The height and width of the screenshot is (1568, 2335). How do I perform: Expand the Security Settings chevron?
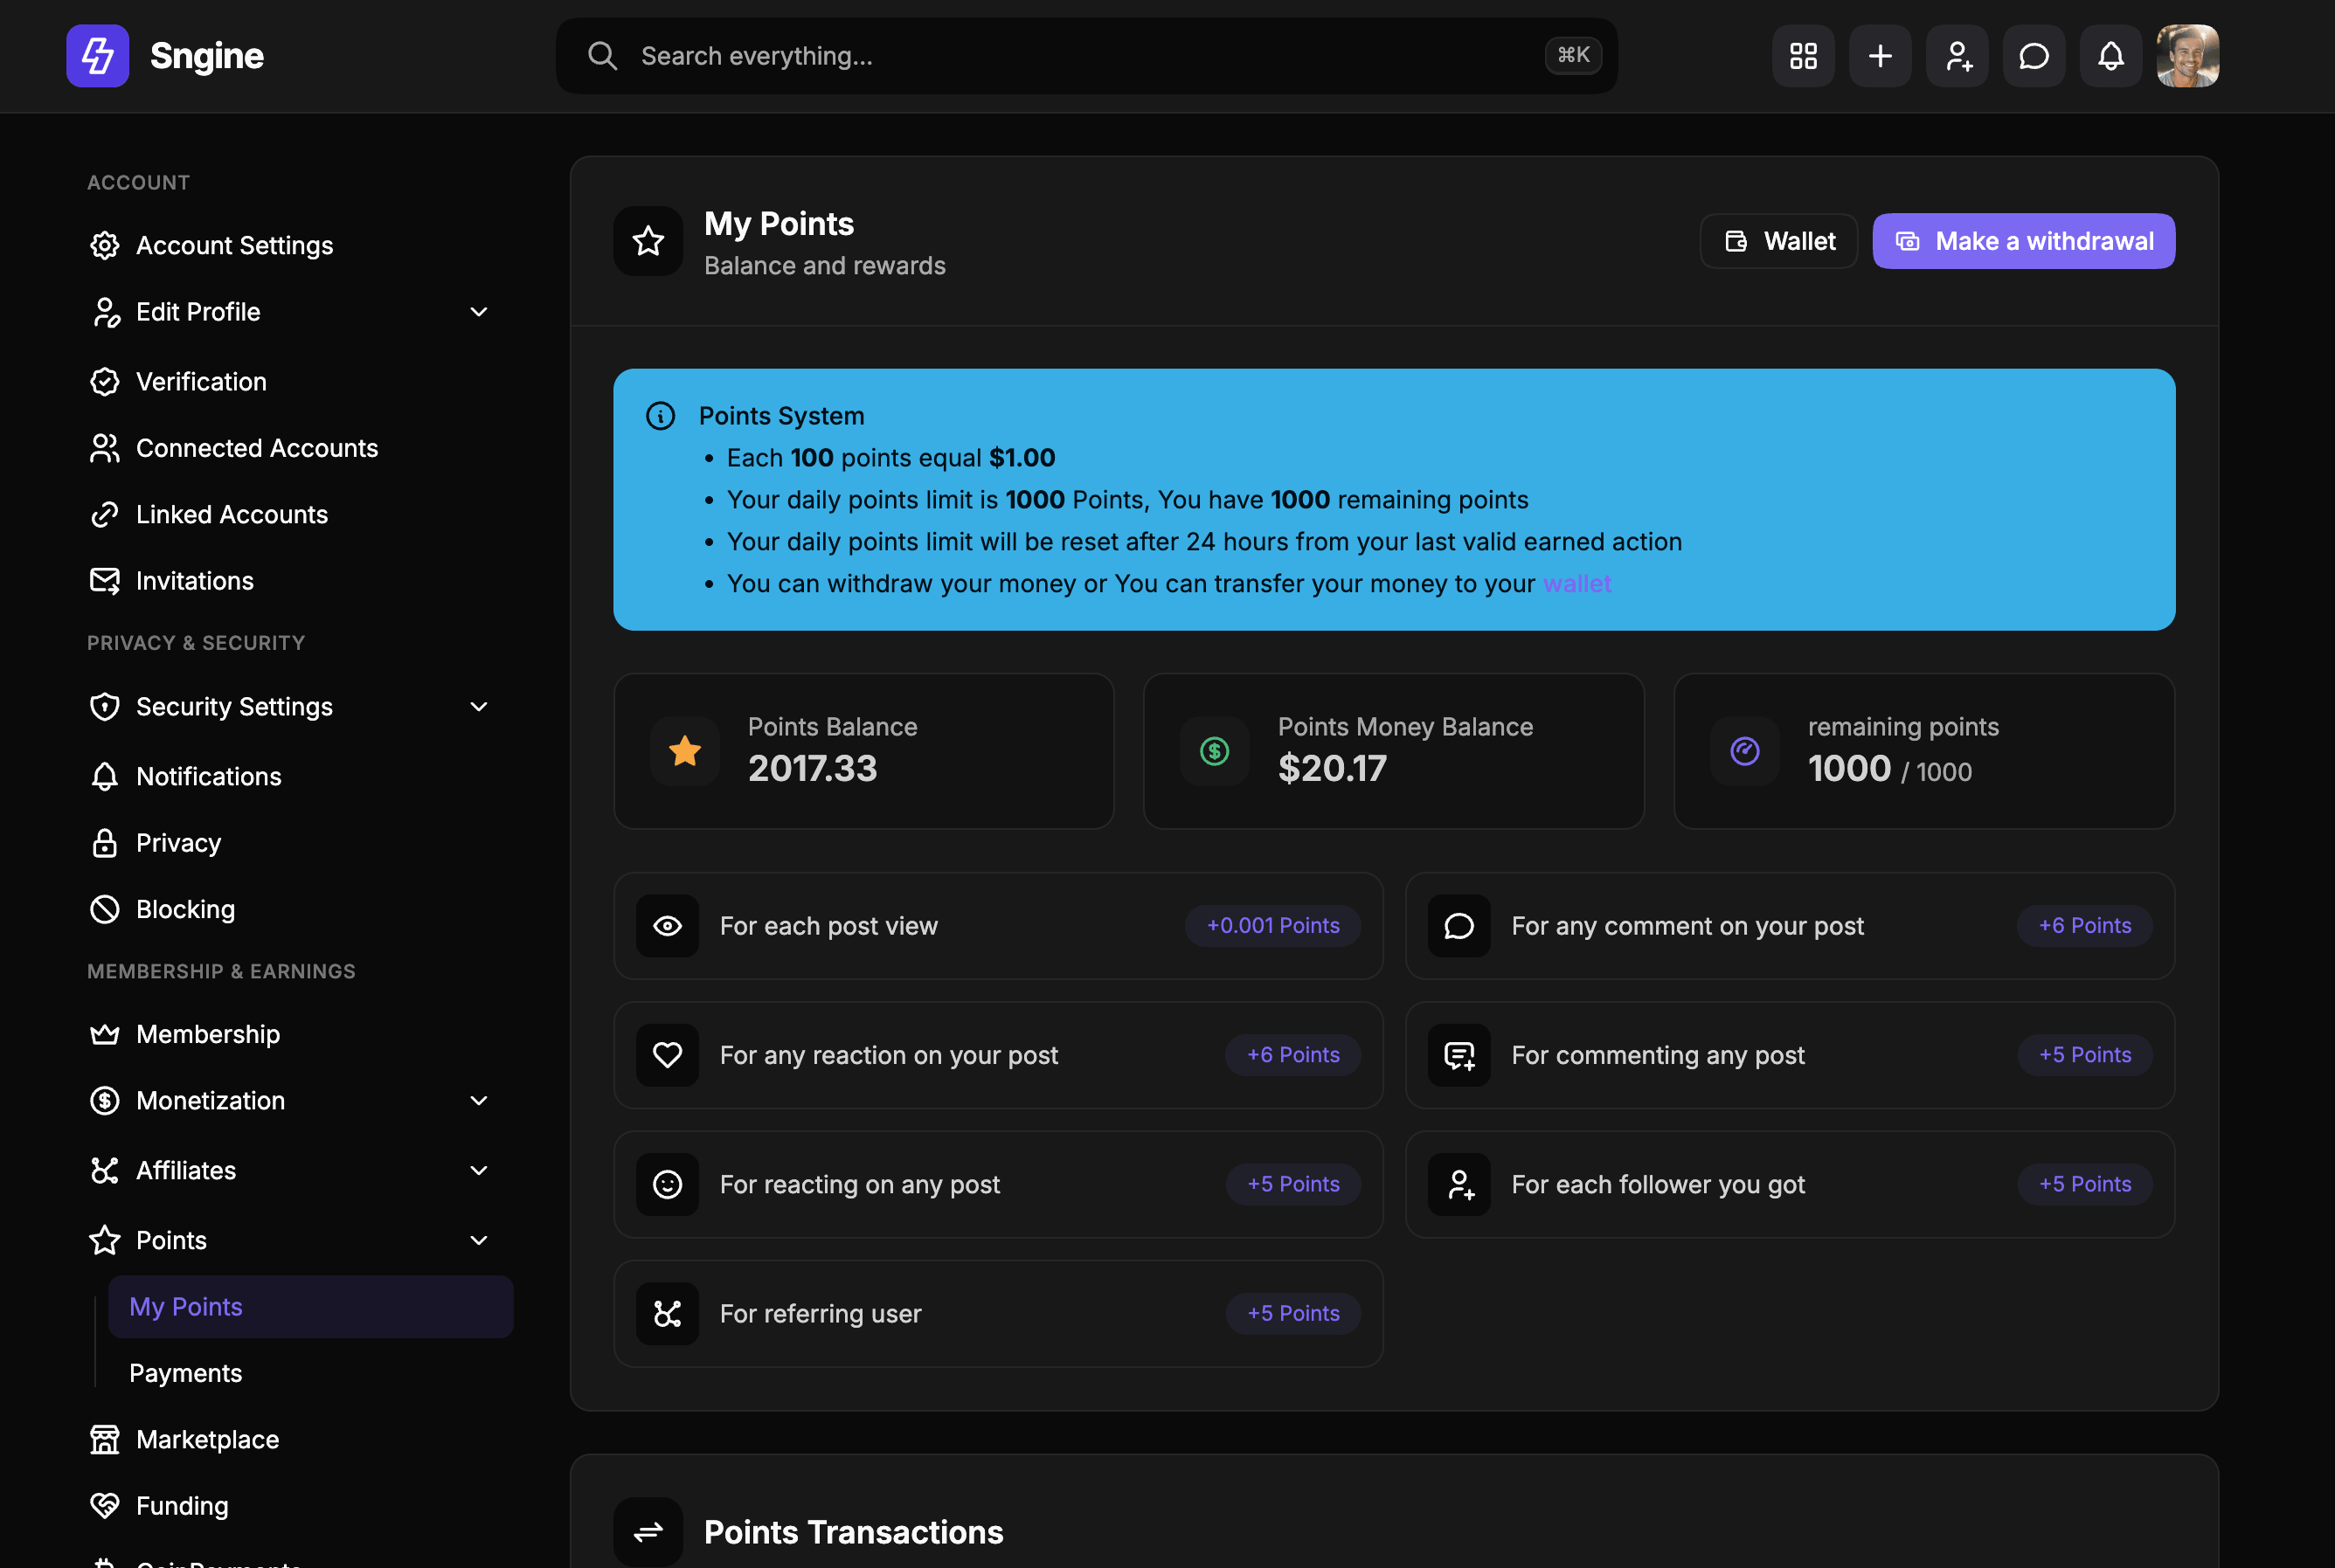(x=479, y=706)
